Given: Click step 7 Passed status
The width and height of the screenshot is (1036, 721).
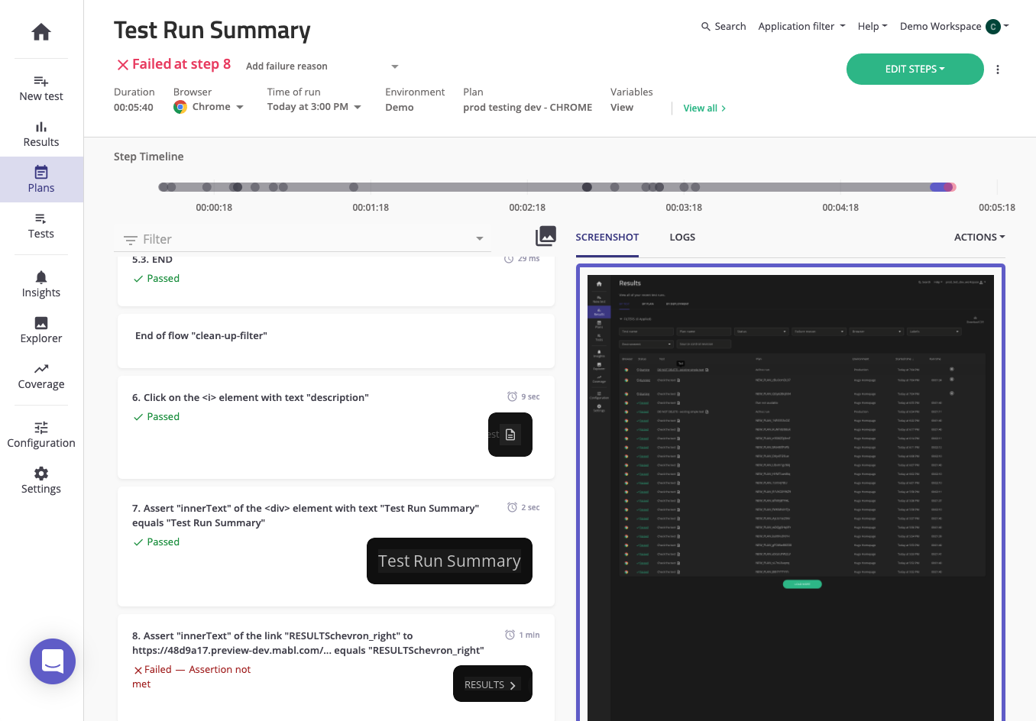Looking at the screenshot, I should coord(157,542).
